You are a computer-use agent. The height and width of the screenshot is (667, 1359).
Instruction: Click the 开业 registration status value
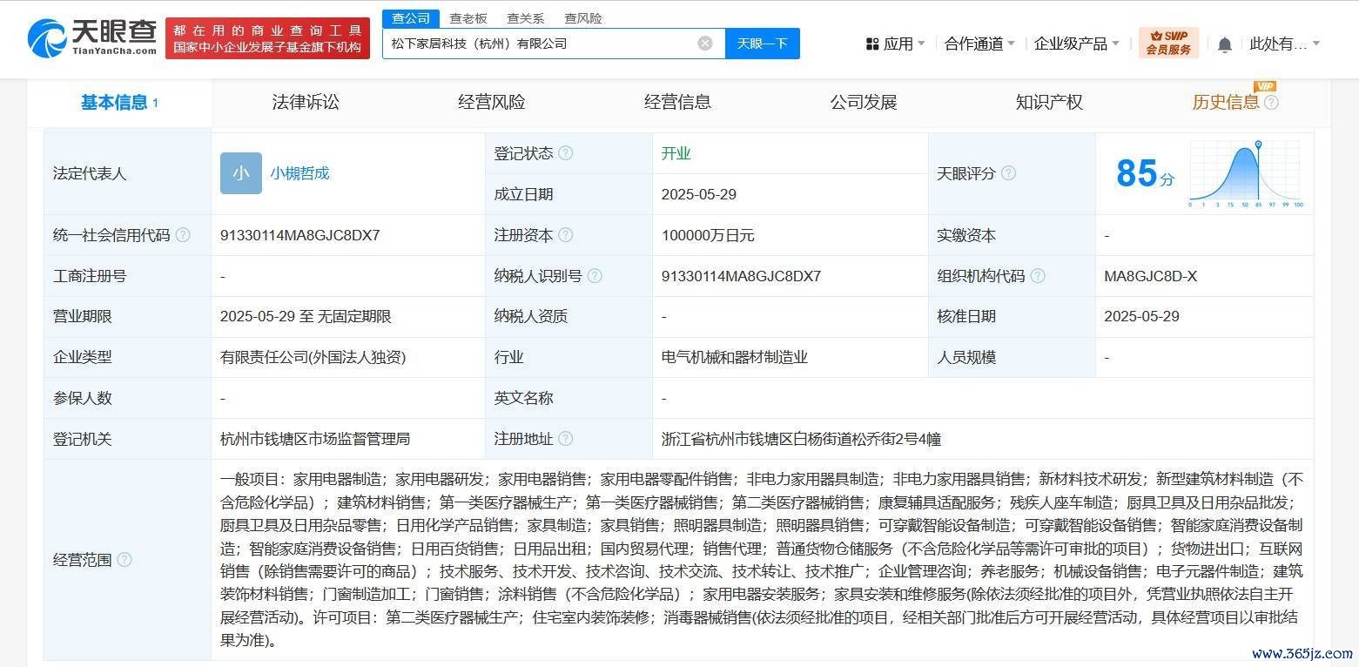(676, 153)
